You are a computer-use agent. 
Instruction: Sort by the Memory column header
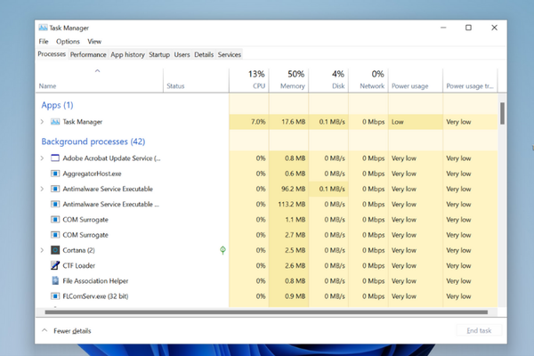coord(288,80)
